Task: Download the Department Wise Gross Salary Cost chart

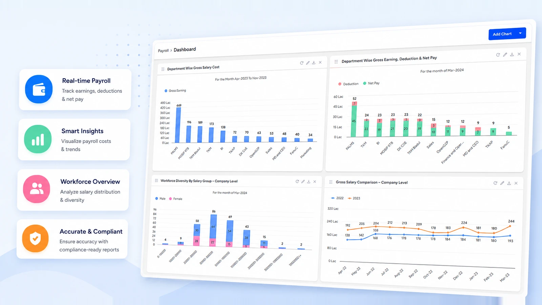Action: [314, 63]
